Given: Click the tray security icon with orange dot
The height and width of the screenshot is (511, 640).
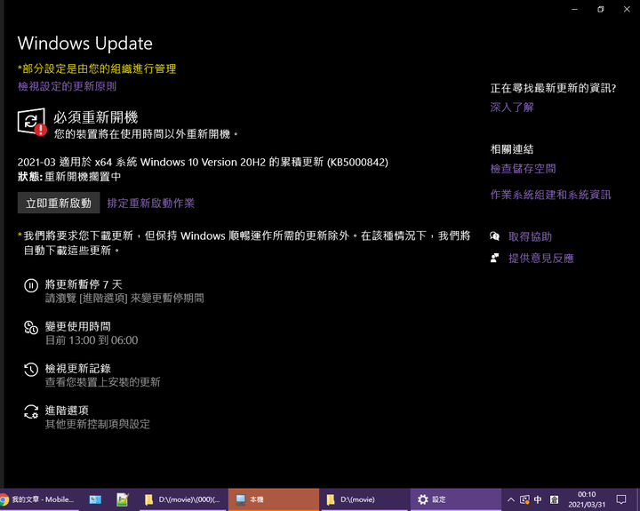Looking at the screenshot, I should tap(524, 499).
